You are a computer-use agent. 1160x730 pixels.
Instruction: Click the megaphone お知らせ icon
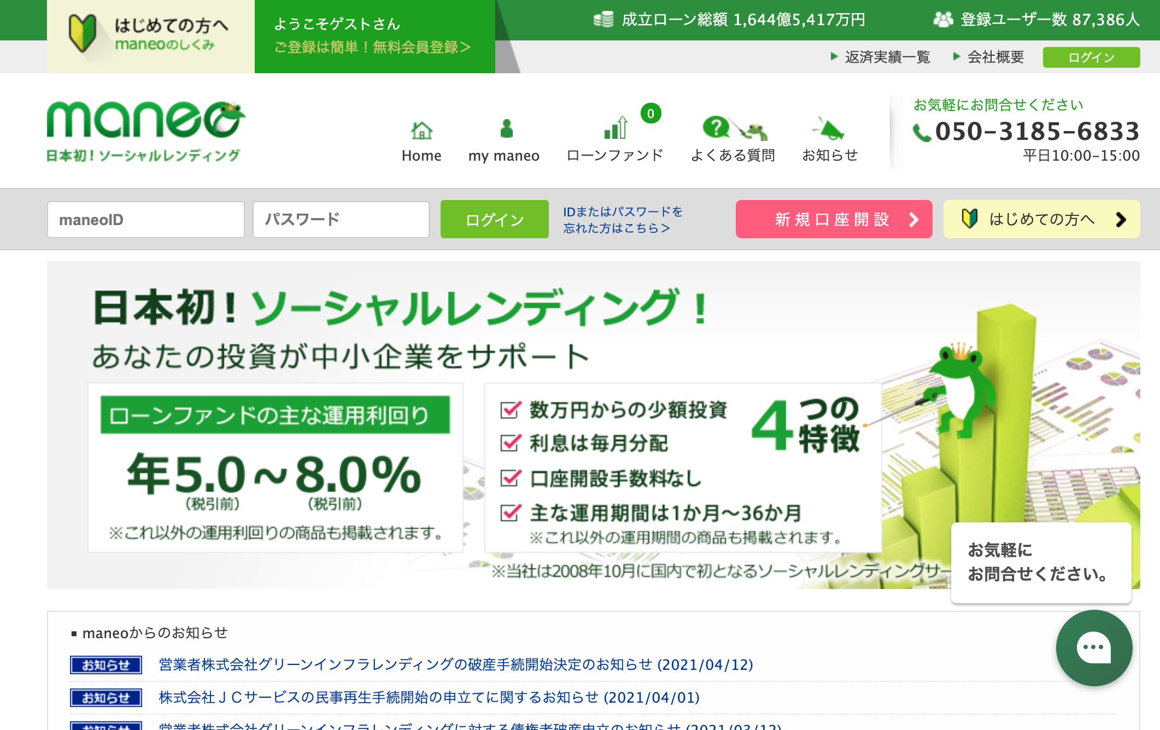click(x=829, y=128)
